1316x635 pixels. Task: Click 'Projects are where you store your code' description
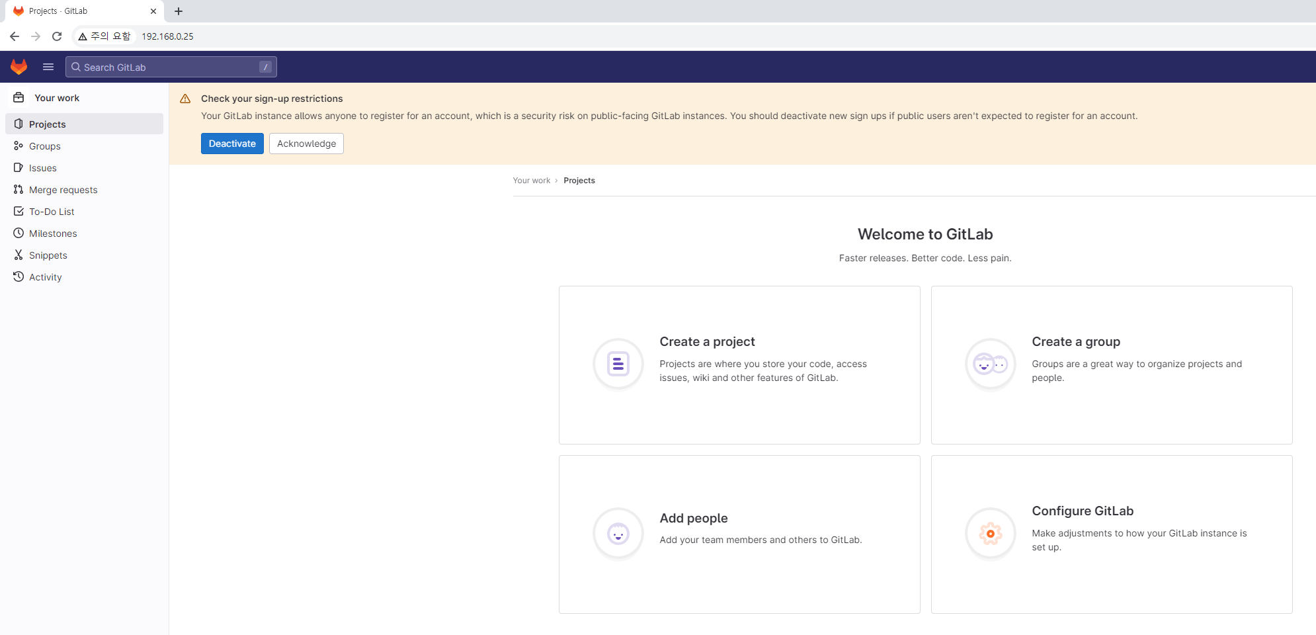click(763, 370)
